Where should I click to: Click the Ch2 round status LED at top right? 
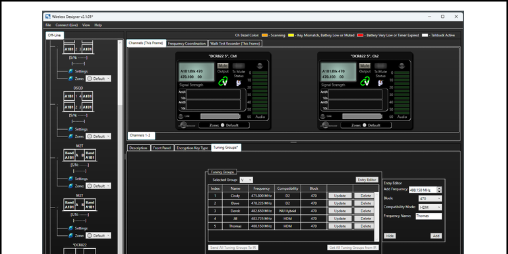pos(401,66)
